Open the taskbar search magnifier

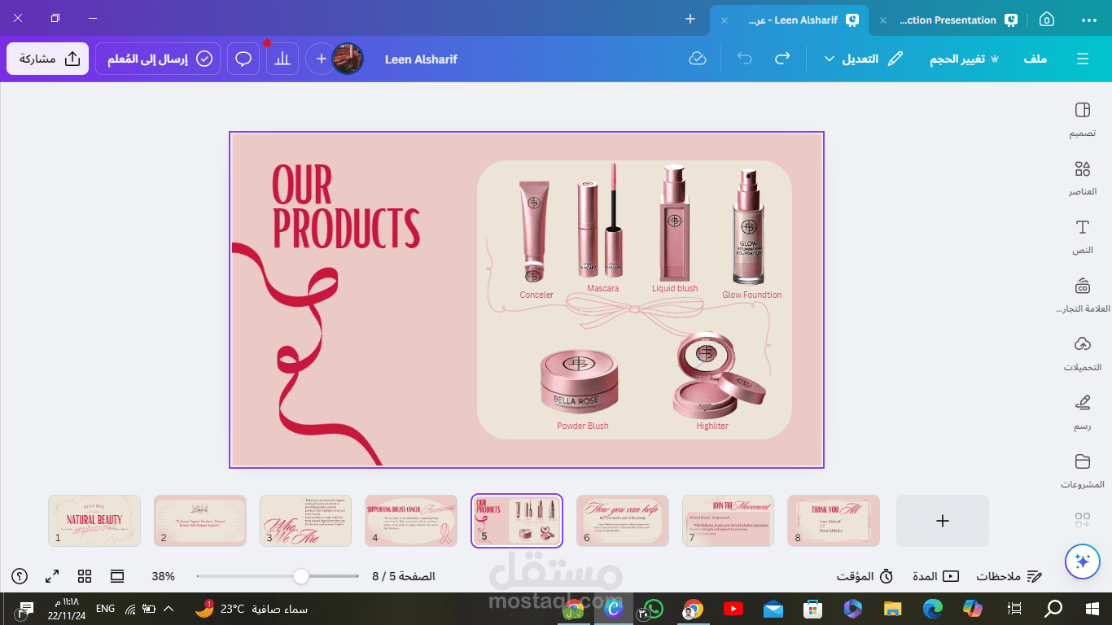point(1053,609)
